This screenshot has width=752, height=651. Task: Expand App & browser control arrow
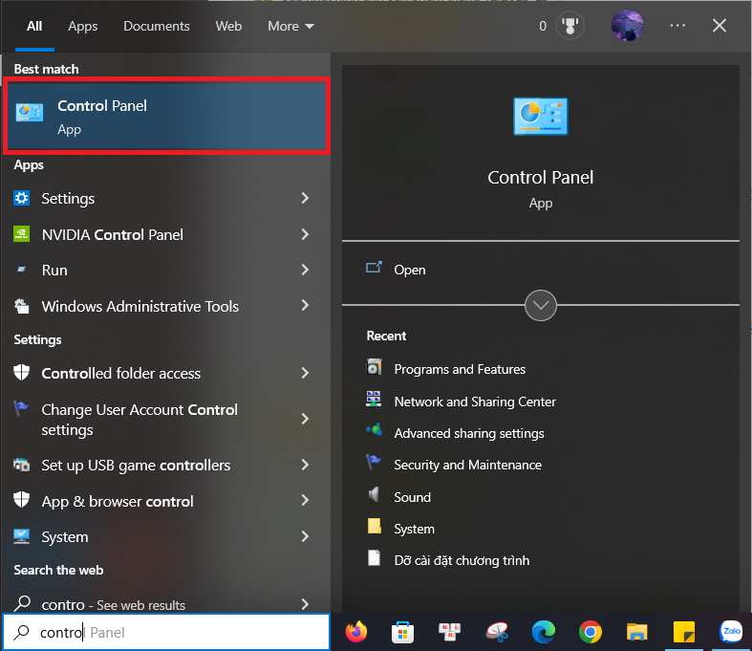click(x=305, y=500)
